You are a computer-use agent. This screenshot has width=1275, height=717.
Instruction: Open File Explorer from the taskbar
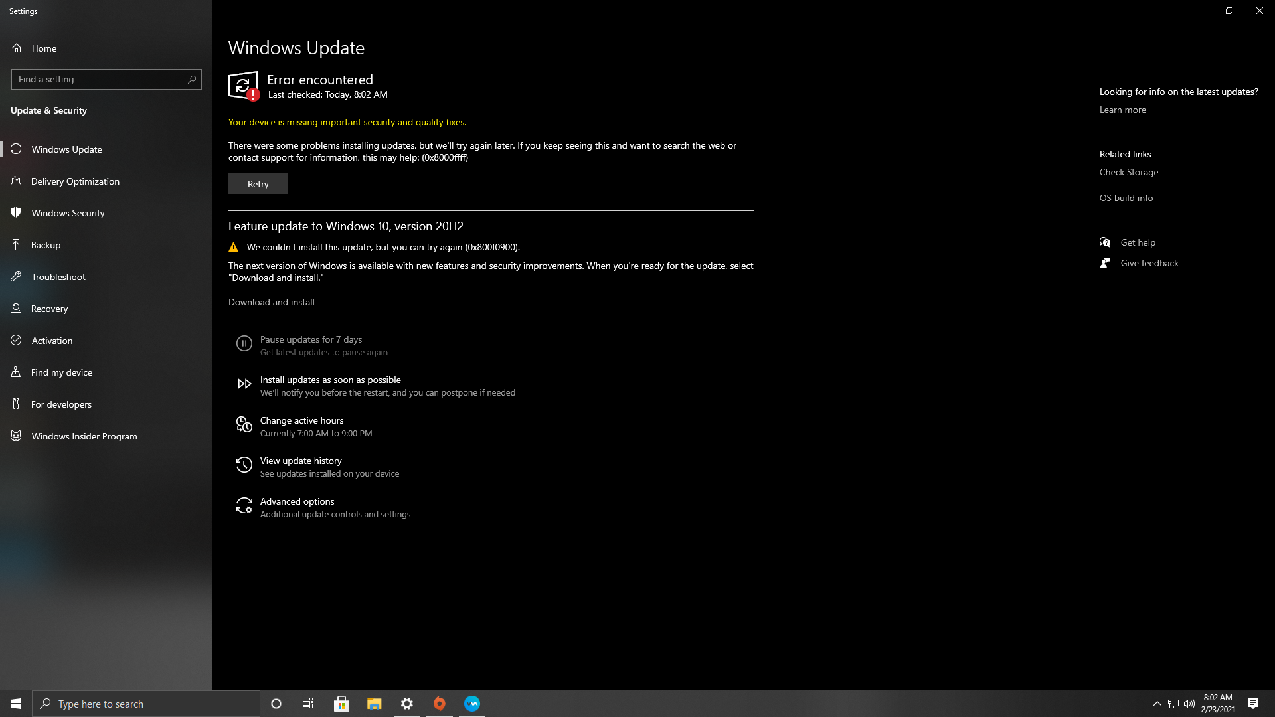tap(375, 704)
